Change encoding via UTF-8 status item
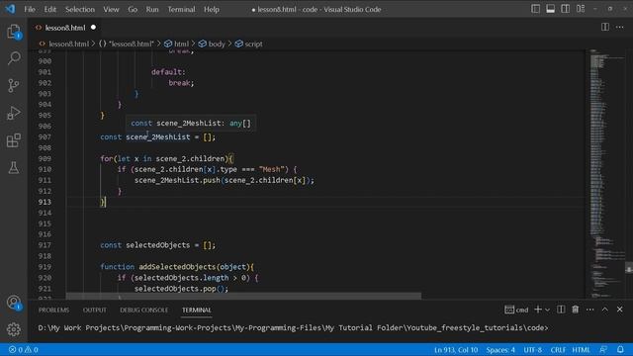Image resolution: width=633 pixels, height=356 pixels. [x=532, y=349]
